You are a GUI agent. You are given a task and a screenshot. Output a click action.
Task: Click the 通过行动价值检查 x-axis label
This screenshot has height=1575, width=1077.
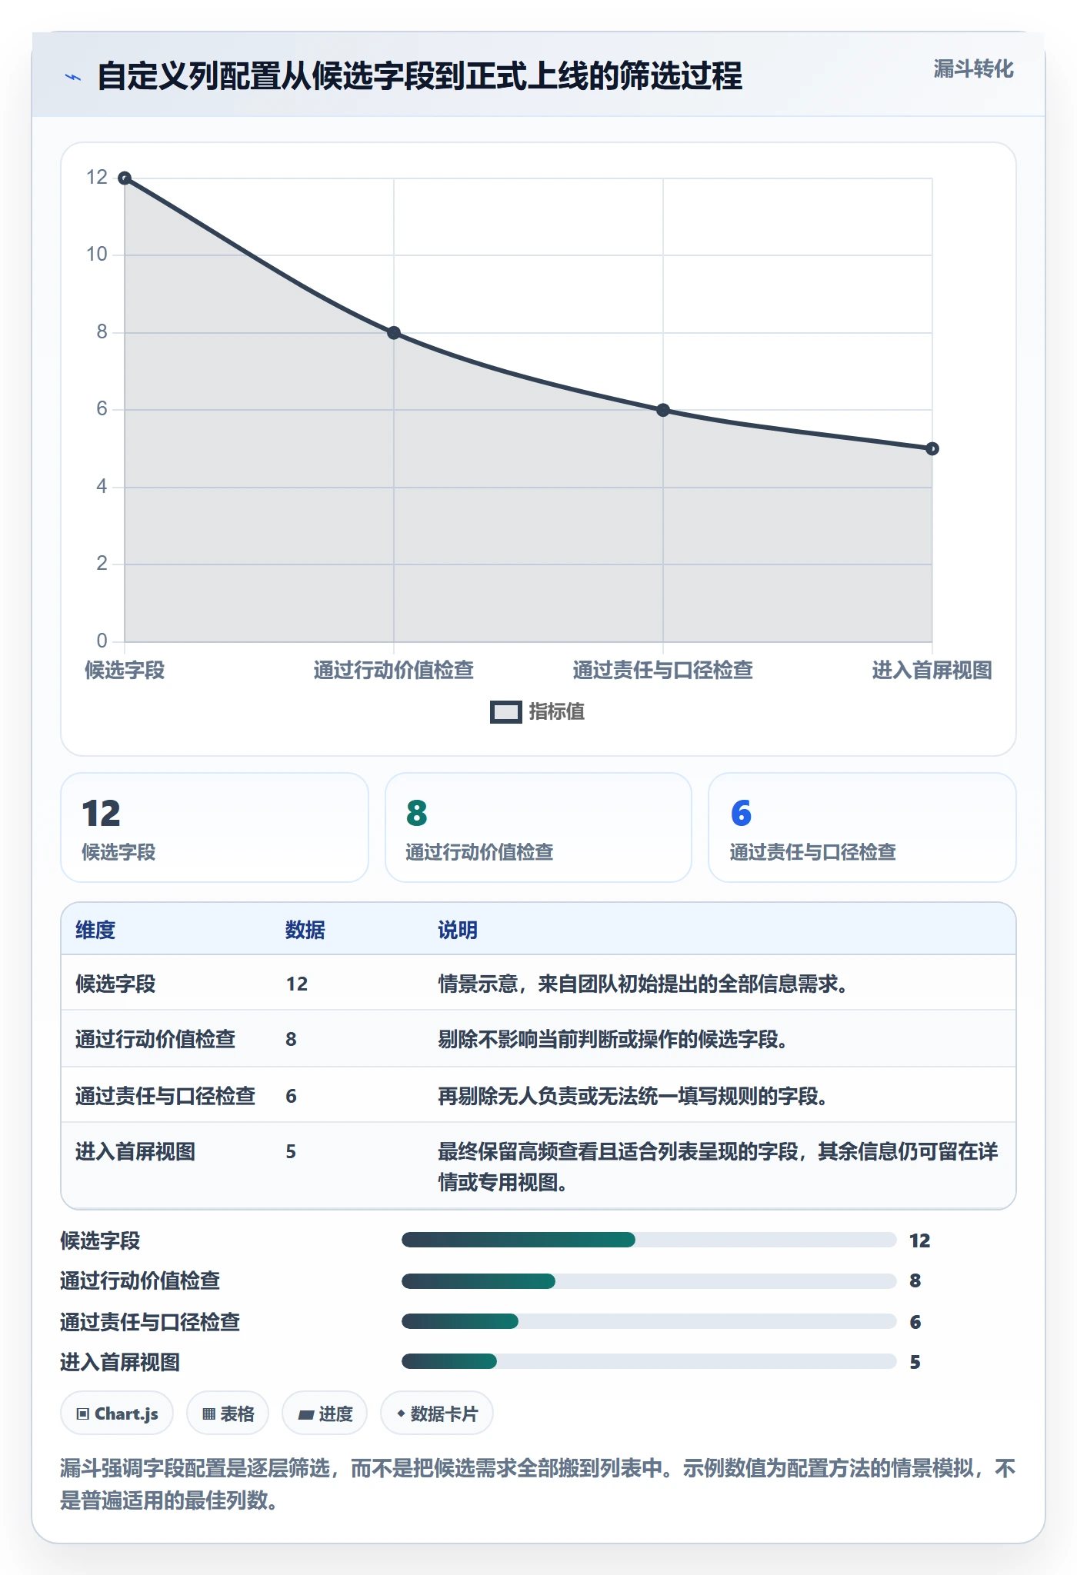394,670
